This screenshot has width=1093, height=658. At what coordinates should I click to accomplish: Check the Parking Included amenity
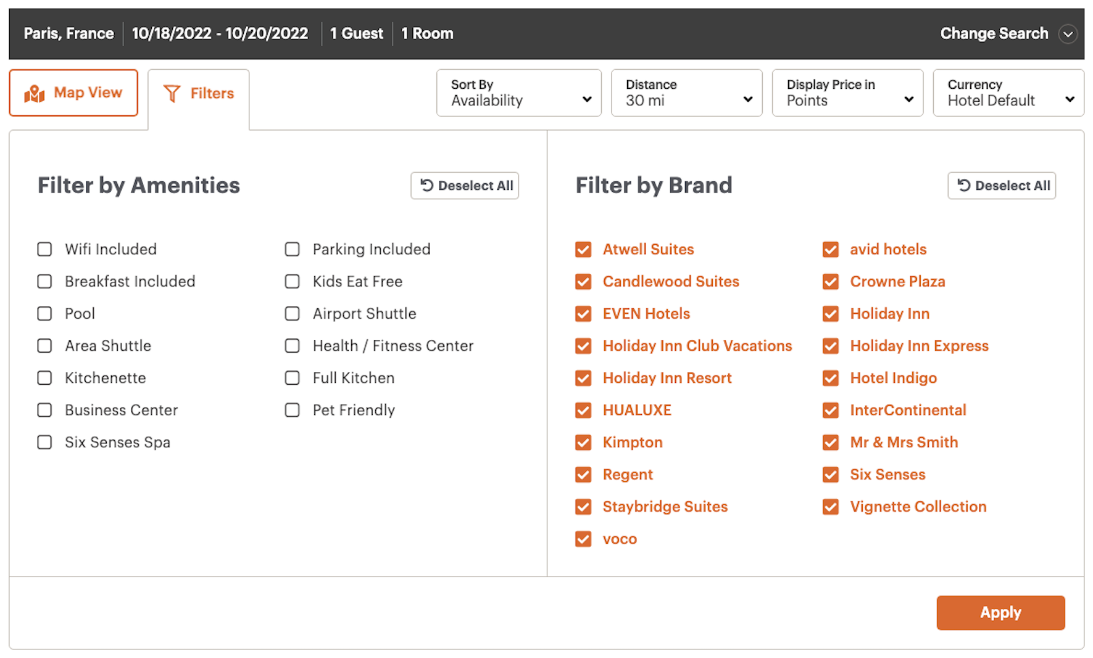pyautogui.click(x=292, y=249)
